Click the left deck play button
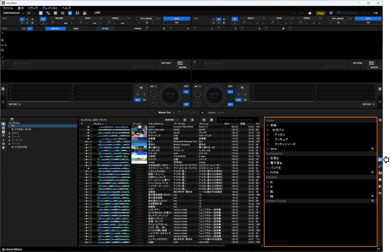The image size is (391, 252). click(x=153, y=102)
